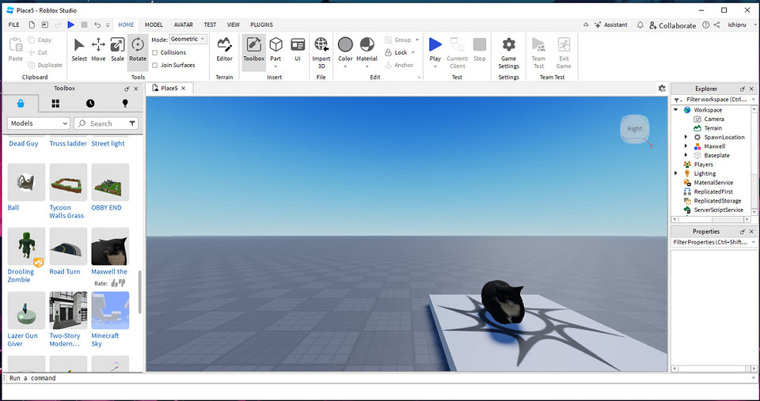
Task: Choose the Rotate tool
Action: click(138, 49)
